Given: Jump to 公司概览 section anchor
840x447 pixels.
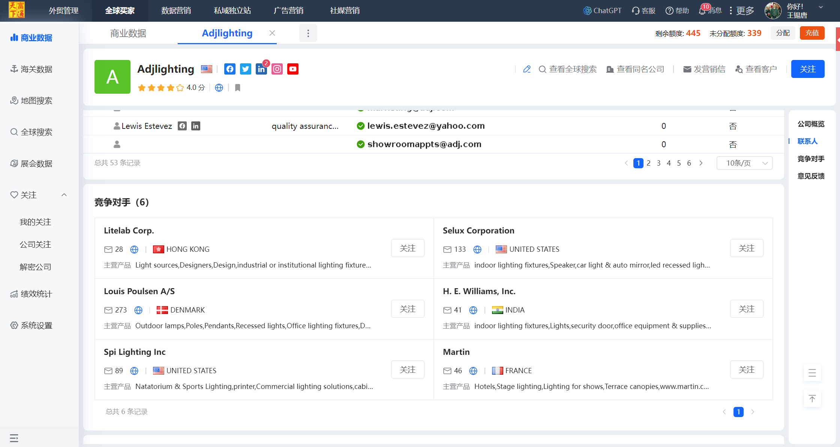Looking at the screenshot, I should click(x=811, y=124).
